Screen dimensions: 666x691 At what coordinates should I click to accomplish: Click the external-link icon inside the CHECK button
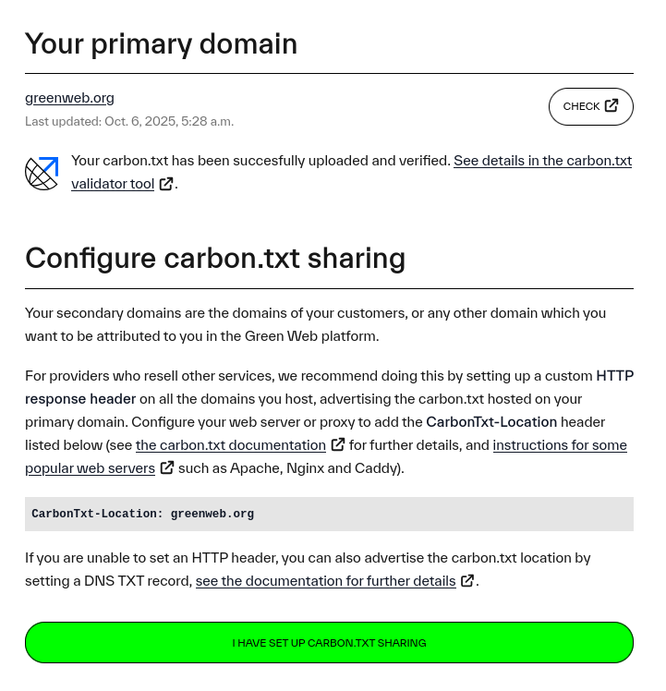pyautogui.click(x=612, y=106)
